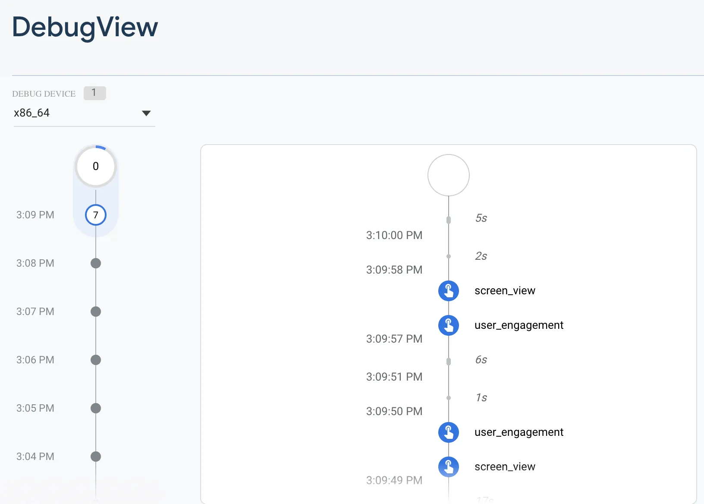Click the topmost screen_view event icon
This screenshot has height=504, width=704.
[x=449, y=291]
